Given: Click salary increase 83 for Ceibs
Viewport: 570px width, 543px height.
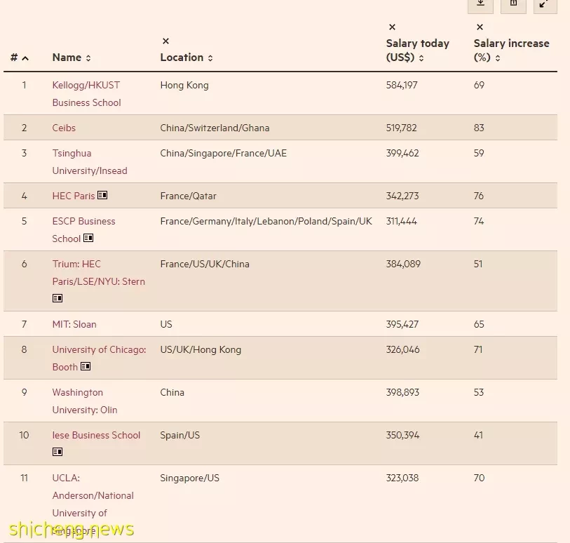Looking at the screenshot, I should [x=479, y=128].
